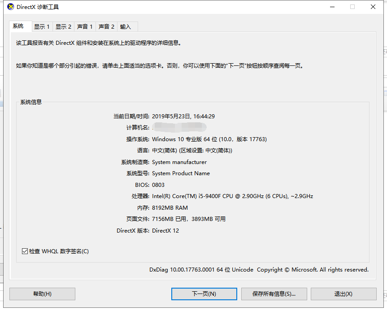Click the 下一页(N) button
Screen dimensions: 387x311
click(x=204, y=294)
